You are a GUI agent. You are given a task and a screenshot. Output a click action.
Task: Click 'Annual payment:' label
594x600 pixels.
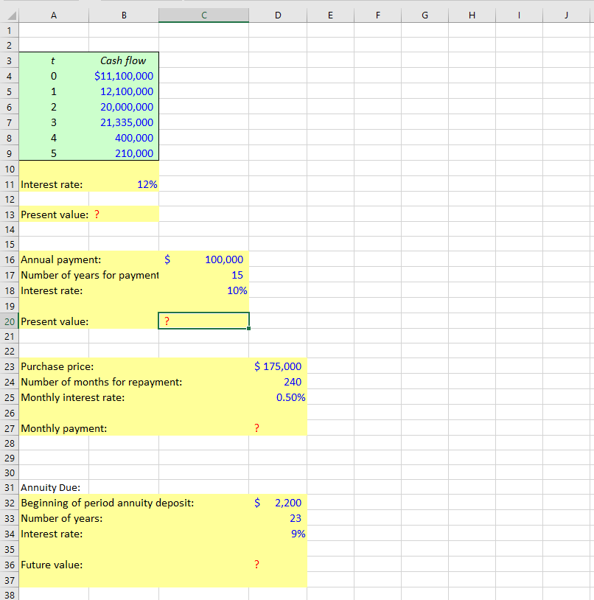click(x=61, y=259)
